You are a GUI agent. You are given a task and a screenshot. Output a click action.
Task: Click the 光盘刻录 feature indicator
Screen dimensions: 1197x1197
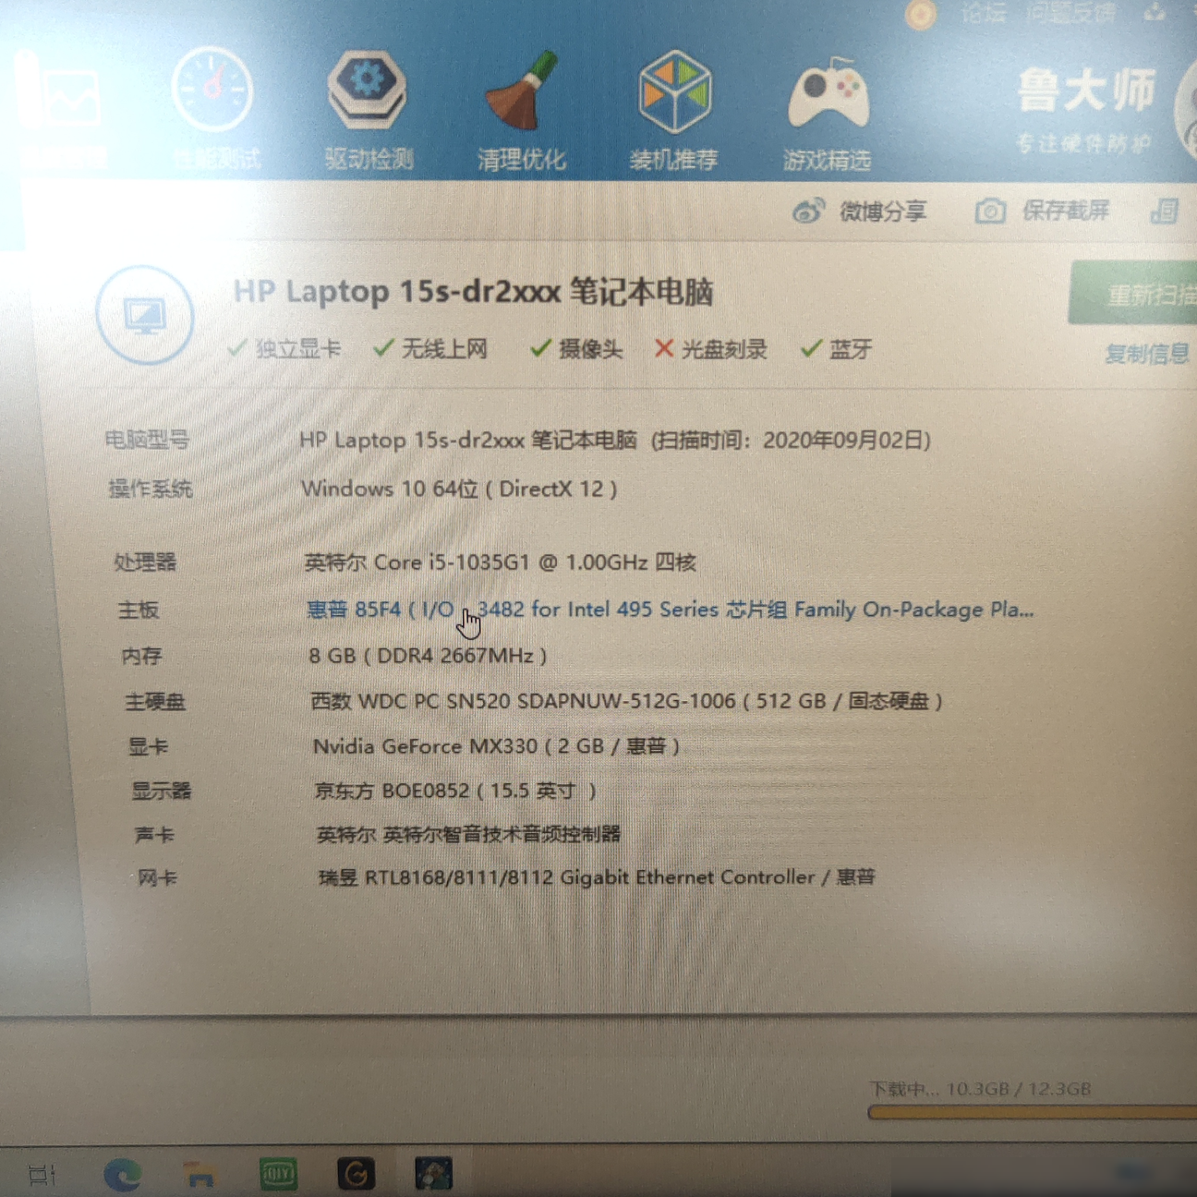pos(711,348)
